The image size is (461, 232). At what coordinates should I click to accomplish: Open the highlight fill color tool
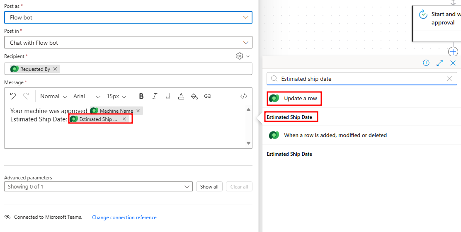coord(194,96)
